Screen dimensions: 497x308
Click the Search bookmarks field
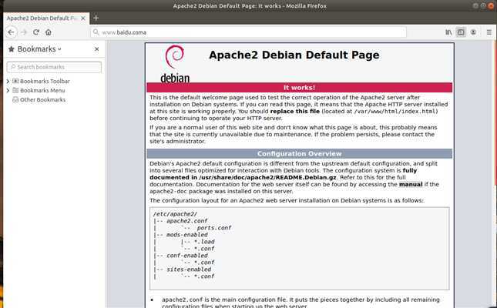pyautogui.click(x=54, y=67)
